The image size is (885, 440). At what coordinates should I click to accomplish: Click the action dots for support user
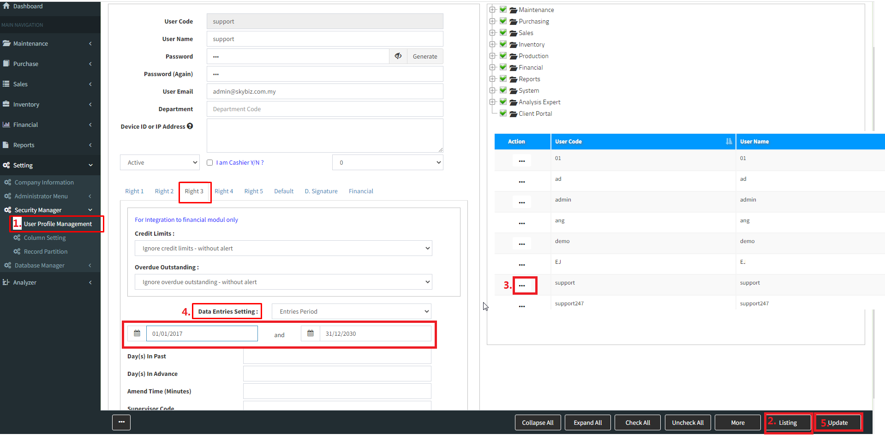[x=522, y=285]
